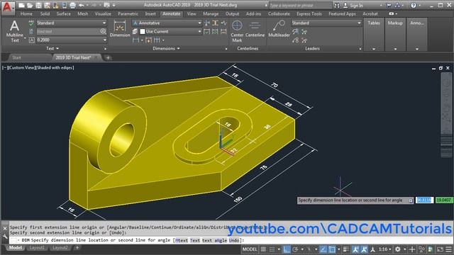This screenshot has width=454, height=255.
Task: Click the Customization menu icon in status bar
Action: (x=448, y=249)
